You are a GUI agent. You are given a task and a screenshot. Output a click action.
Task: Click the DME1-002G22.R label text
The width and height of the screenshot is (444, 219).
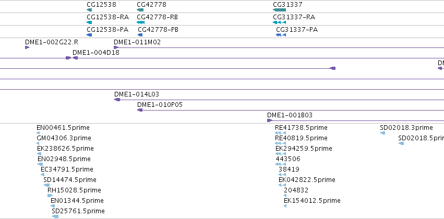point(52,42)
